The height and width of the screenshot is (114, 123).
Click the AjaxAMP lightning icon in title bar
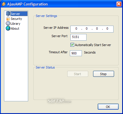pos(4,4)
